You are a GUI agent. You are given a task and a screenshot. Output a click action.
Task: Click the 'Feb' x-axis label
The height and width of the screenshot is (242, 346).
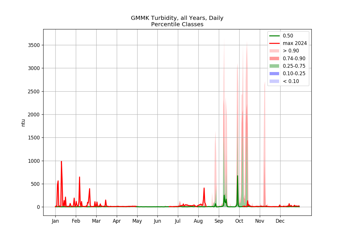point(76,221)
